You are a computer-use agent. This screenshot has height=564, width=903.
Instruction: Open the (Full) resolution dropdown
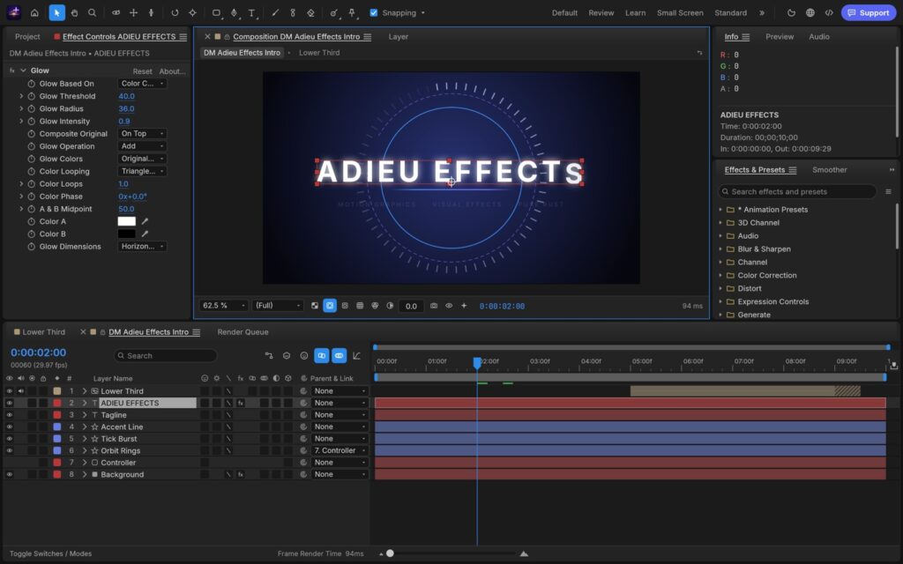278,306
